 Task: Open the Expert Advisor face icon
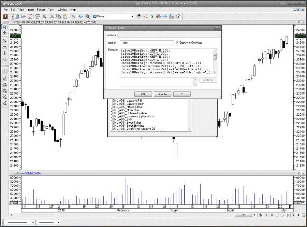click(x=139, y=16)
